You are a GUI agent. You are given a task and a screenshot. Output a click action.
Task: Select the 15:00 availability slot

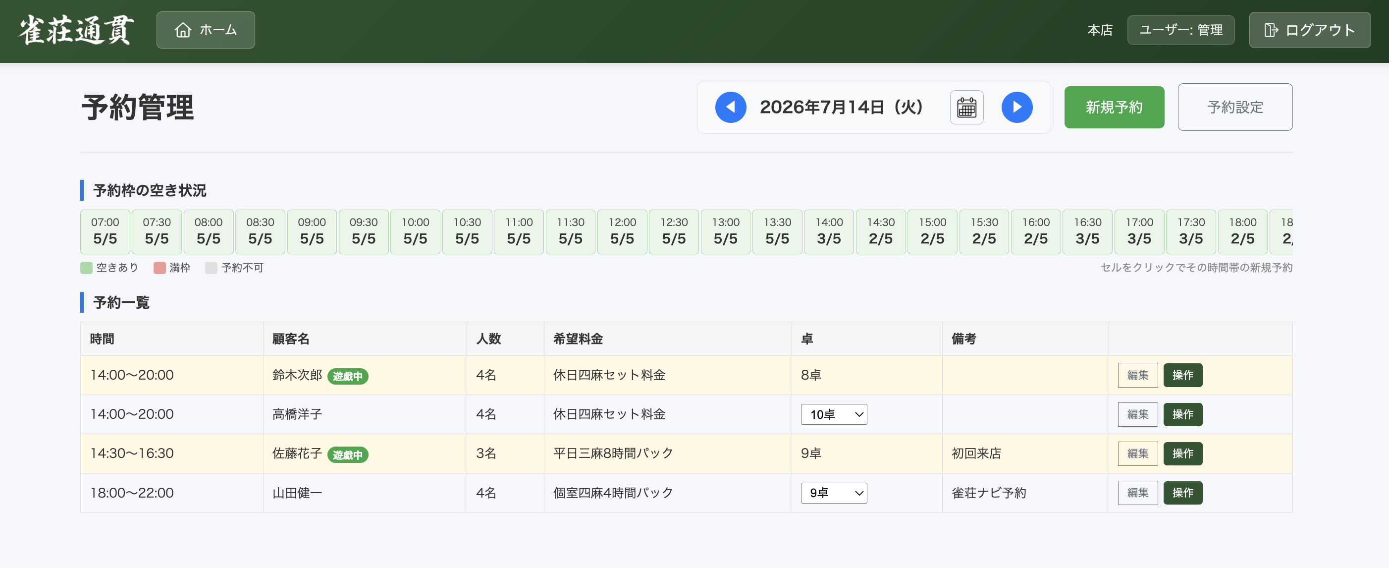point(933,231)
